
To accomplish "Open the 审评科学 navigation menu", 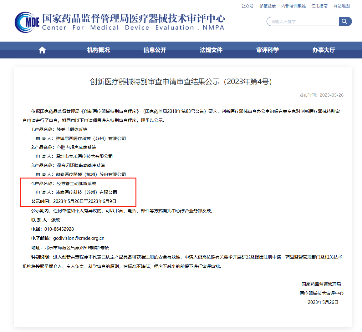I will coord(268,50).
